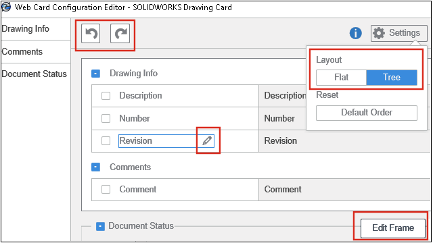Collapse the Drawing Info group
Viewport: 433px width, 243px height.
(x=95, y=74)
